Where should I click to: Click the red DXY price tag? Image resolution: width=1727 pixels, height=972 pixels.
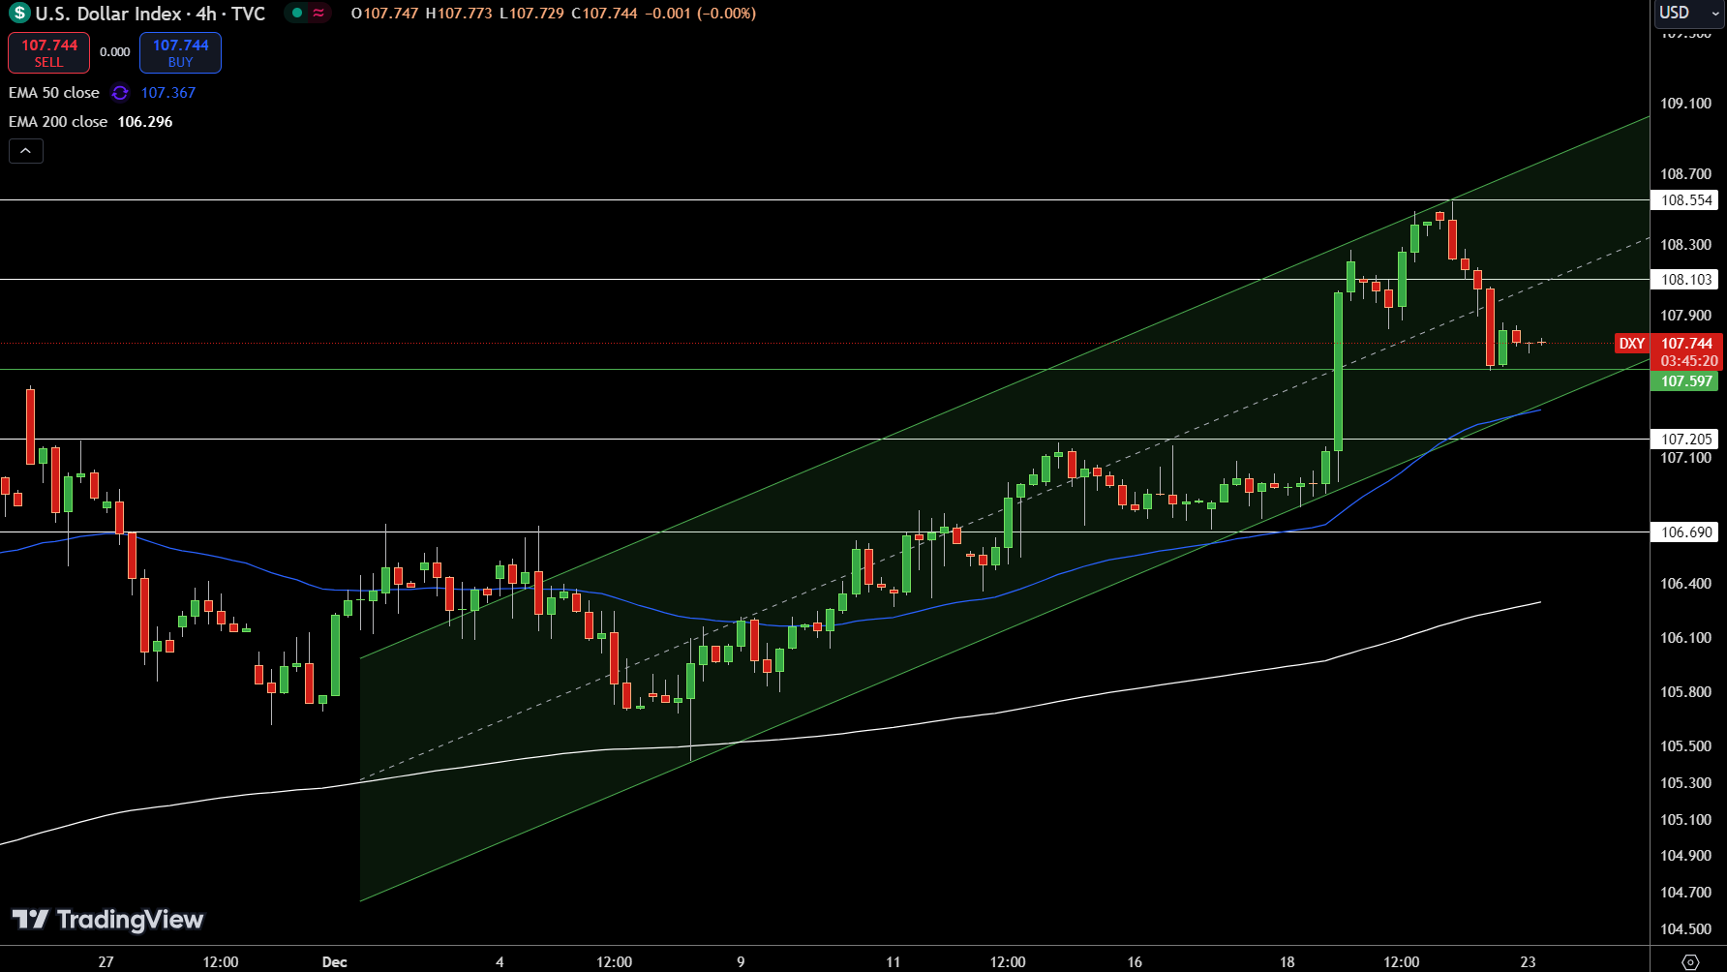pos(1632,344)
